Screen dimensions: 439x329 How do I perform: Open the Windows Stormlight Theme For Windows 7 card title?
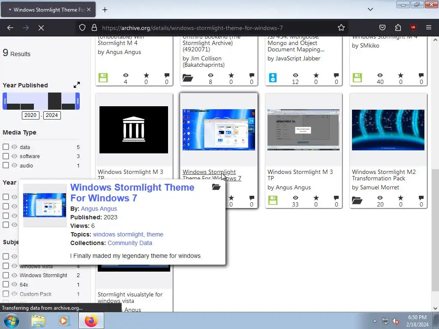212,175
